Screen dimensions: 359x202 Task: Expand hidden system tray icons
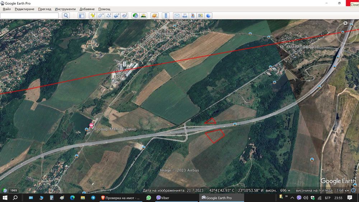point(292,198)
